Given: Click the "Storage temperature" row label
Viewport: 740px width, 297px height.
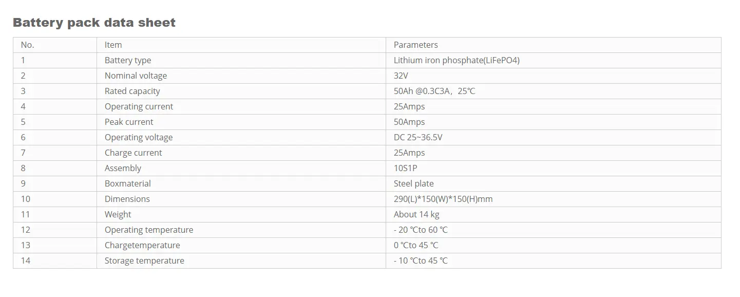Looking at the screenshot, I should click(x=144, y=261).
